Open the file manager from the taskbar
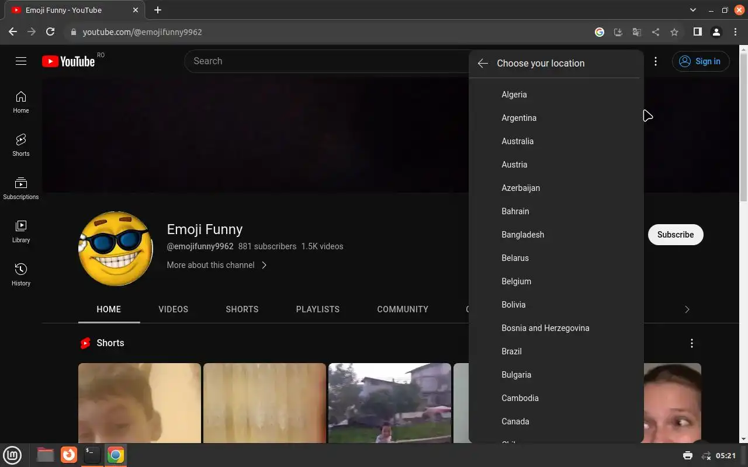 coord(45,455)
